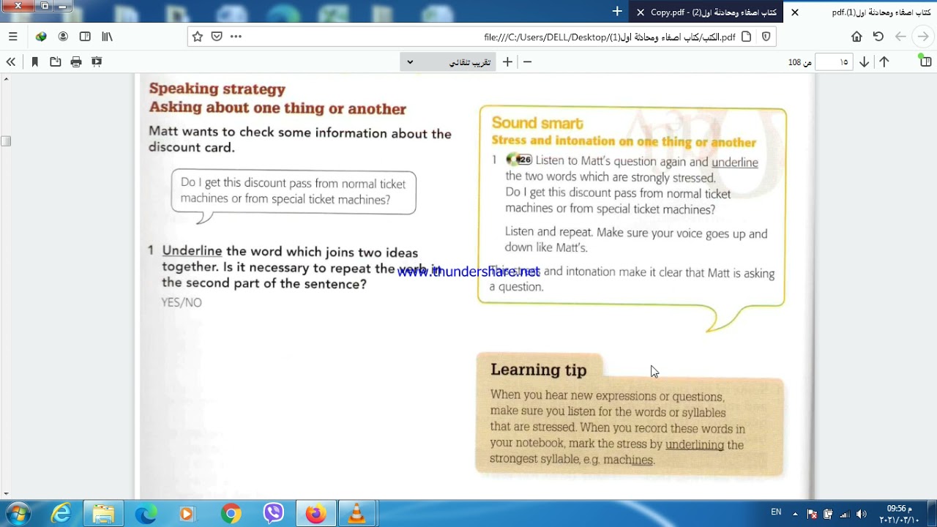The width and height of the screenshot is (937, 527).
Task: Go back with the circled arrow
Action: (x=923, y=37)
